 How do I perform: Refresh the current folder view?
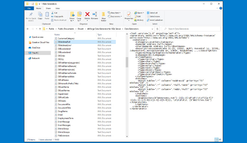point(157,29)
